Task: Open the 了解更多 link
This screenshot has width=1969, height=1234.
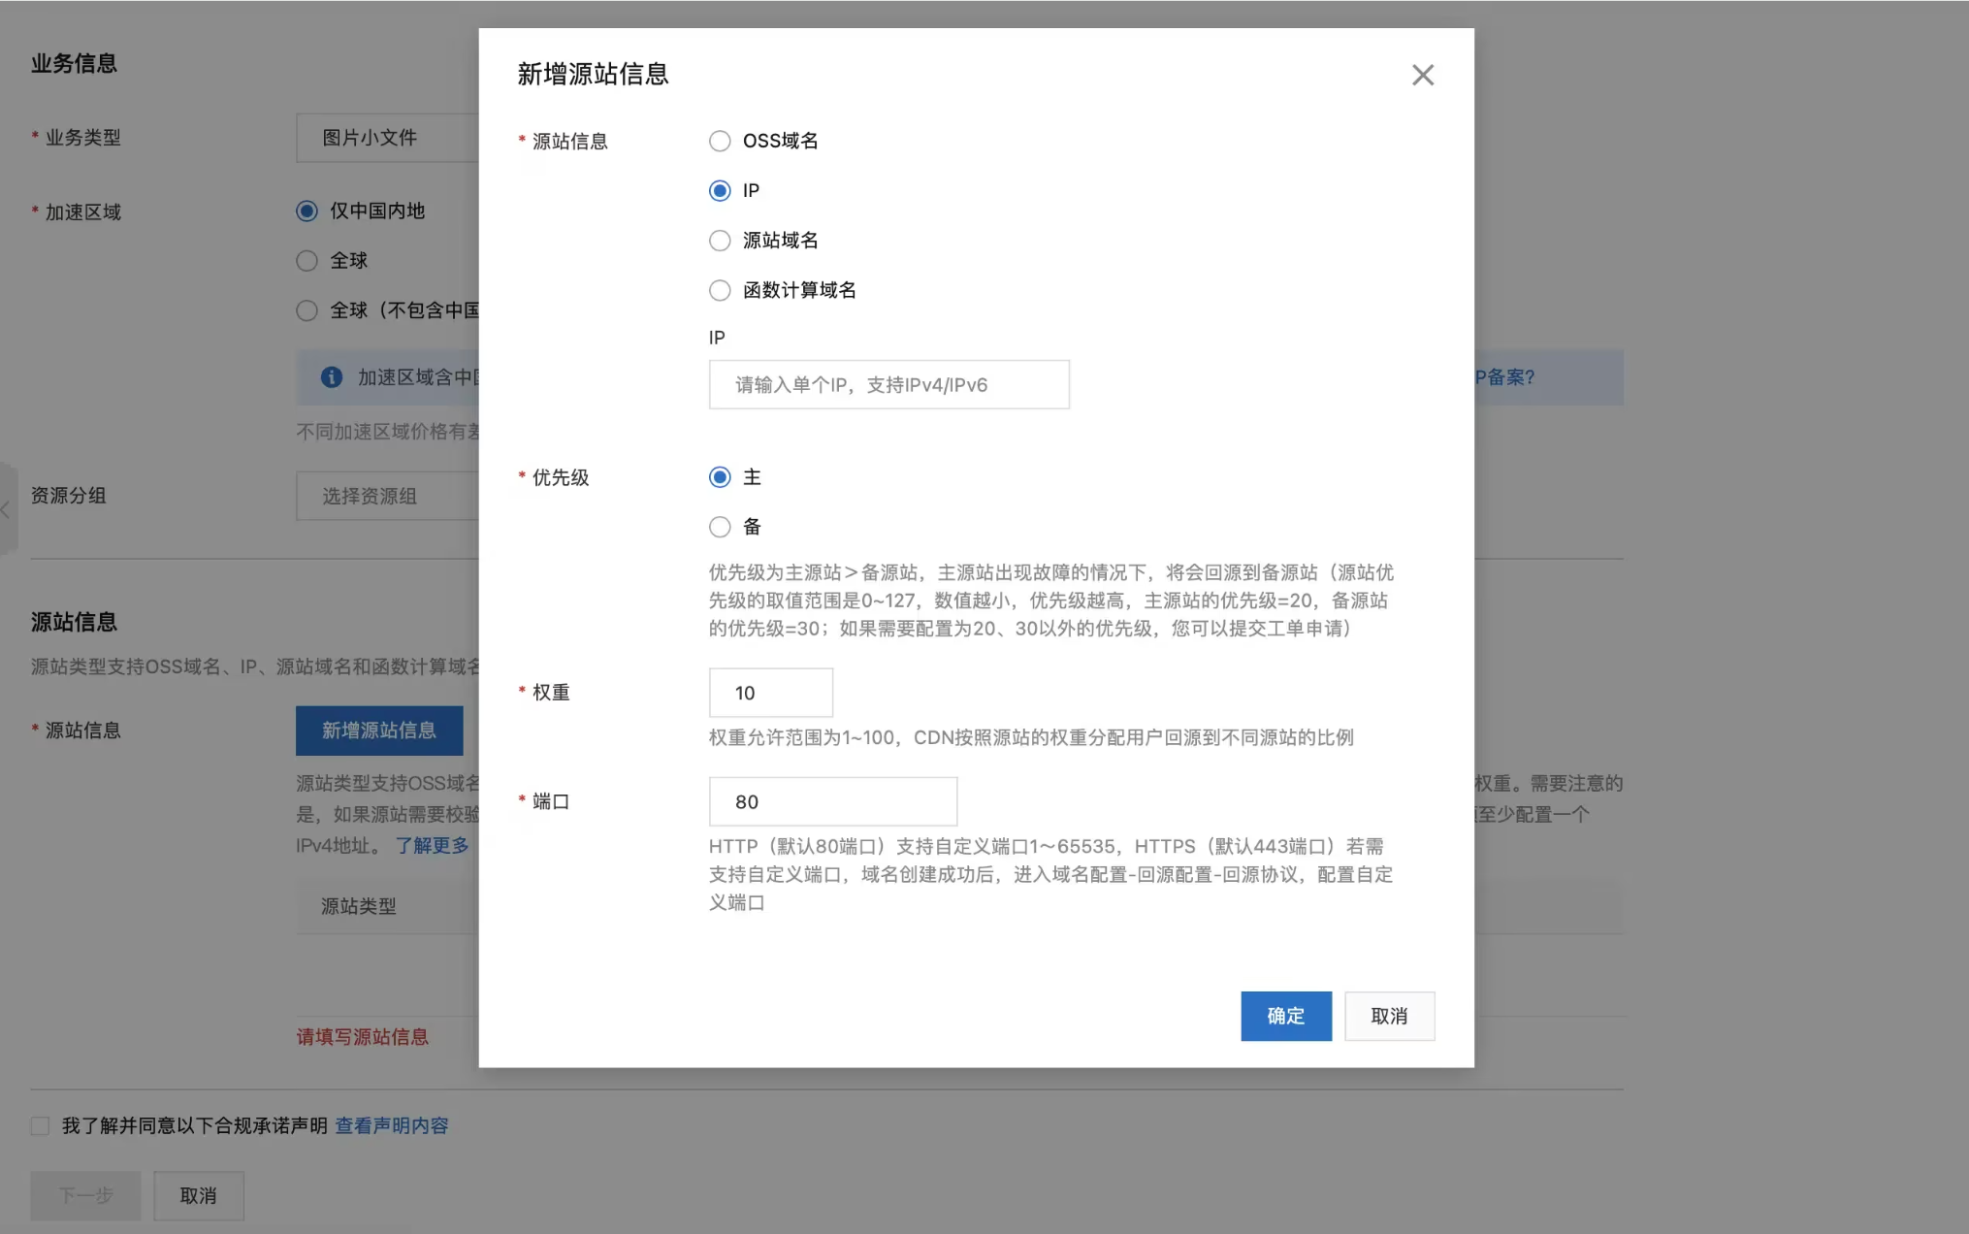Action: [432, 845]
